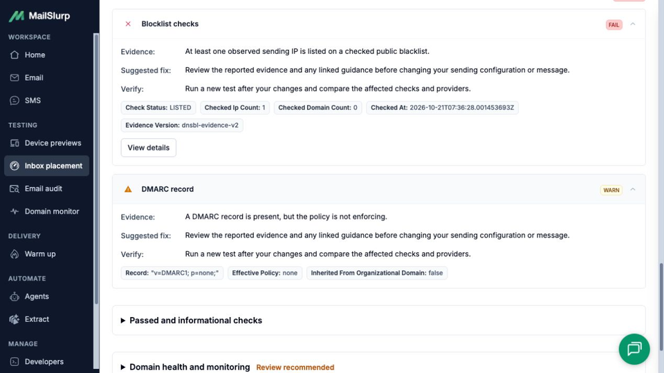This screenshot has height=373, width=664.
Task: Collapse DMARC record with chevron
Action: (x=633, y=189)
